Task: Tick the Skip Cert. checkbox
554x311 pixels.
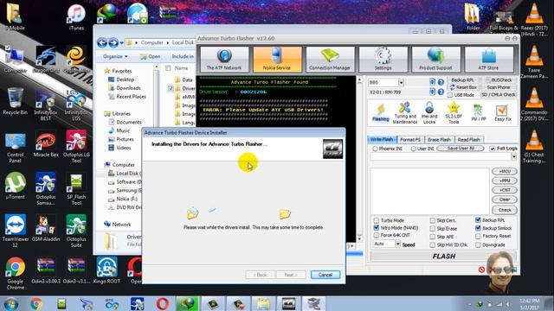Action: point(433,220)
